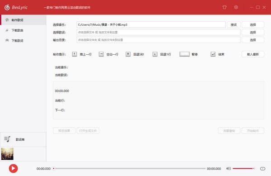Click the Enter key hint icon for 结束
The image size is (271, 176).
click(x=213, y=54)
